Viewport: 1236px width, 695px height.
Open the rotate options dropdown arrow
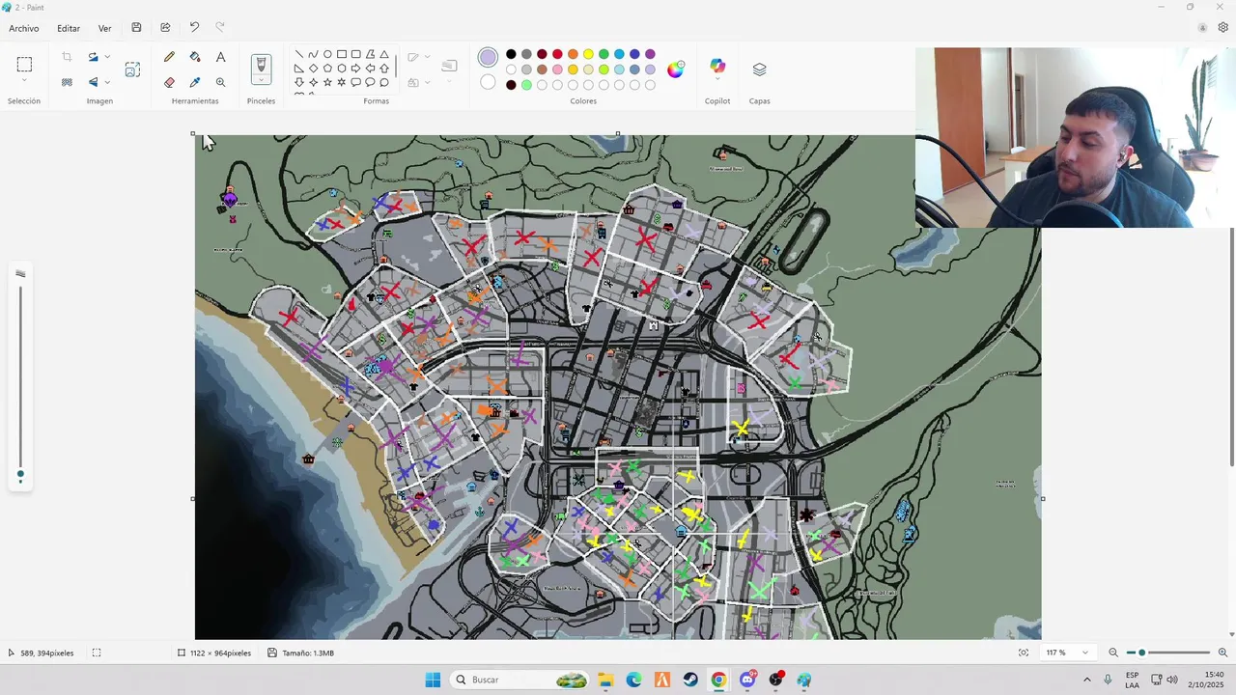click(107, 57)
